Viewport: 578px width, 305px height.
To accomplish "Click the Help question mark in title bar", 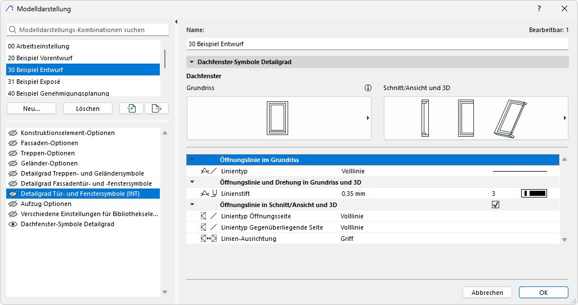I will pyautogui.click(x=539, y=9).
